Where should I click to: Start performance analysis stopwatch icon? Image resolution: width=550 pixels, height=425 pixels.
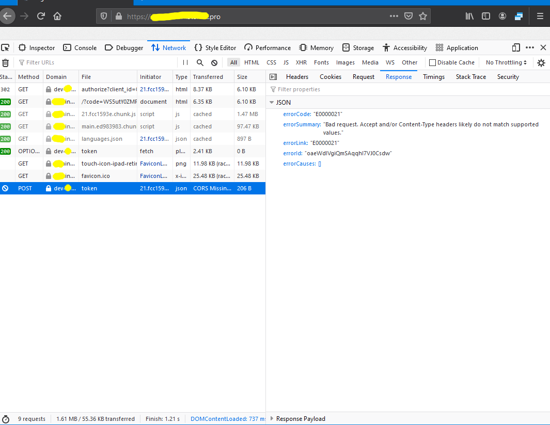(x=6, y=419)
